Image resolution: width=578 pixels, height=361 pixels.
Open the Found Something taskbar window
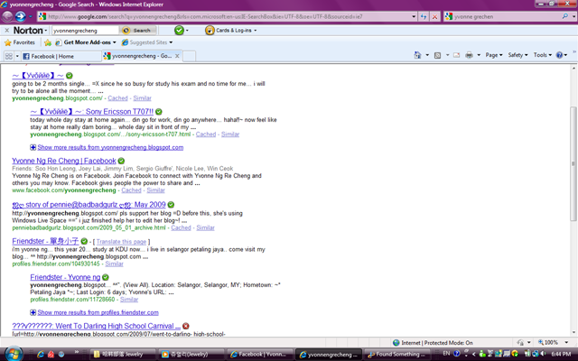click(396, 355)
